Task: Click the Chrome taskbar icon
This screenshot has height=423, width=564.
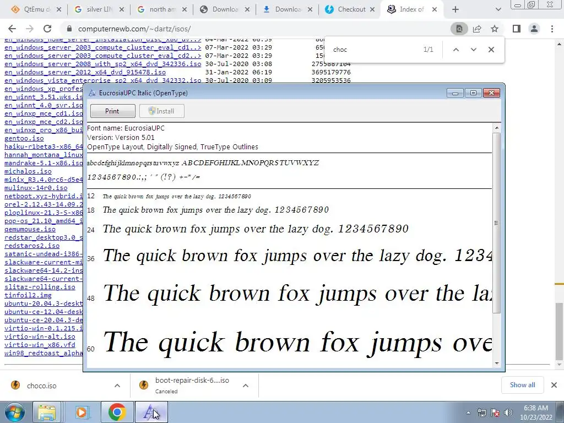Action: (117, 412)
